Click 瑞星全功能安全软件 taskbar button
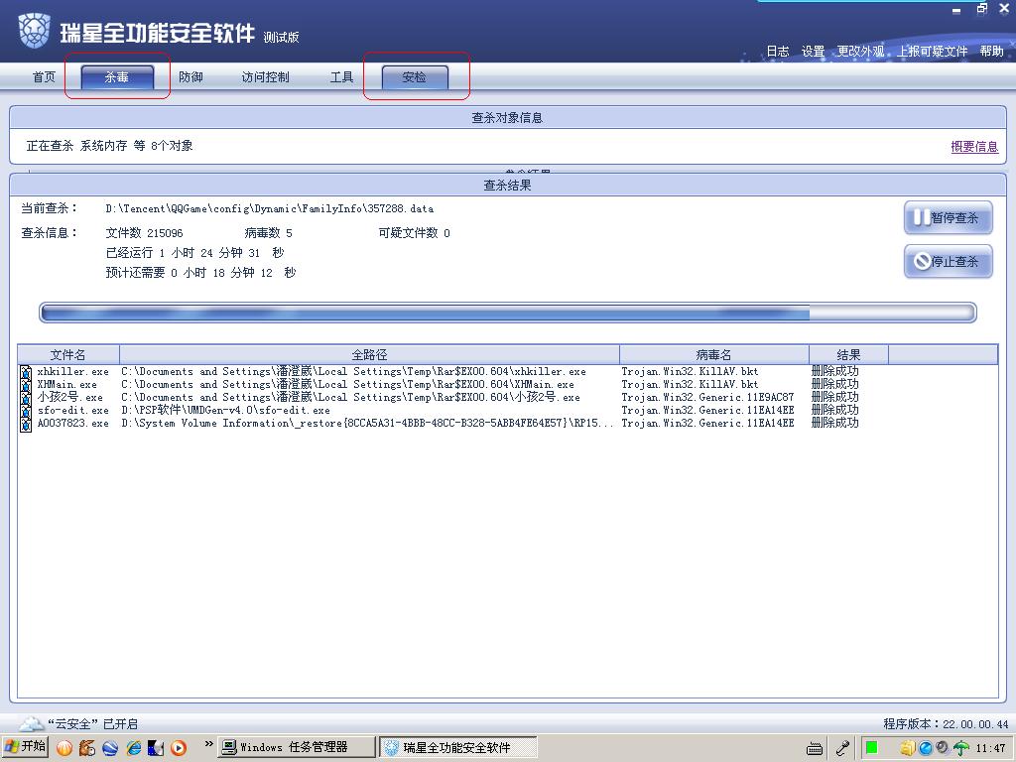Image resolution: width=1016 pixels, height=762 pixels. 458,747
